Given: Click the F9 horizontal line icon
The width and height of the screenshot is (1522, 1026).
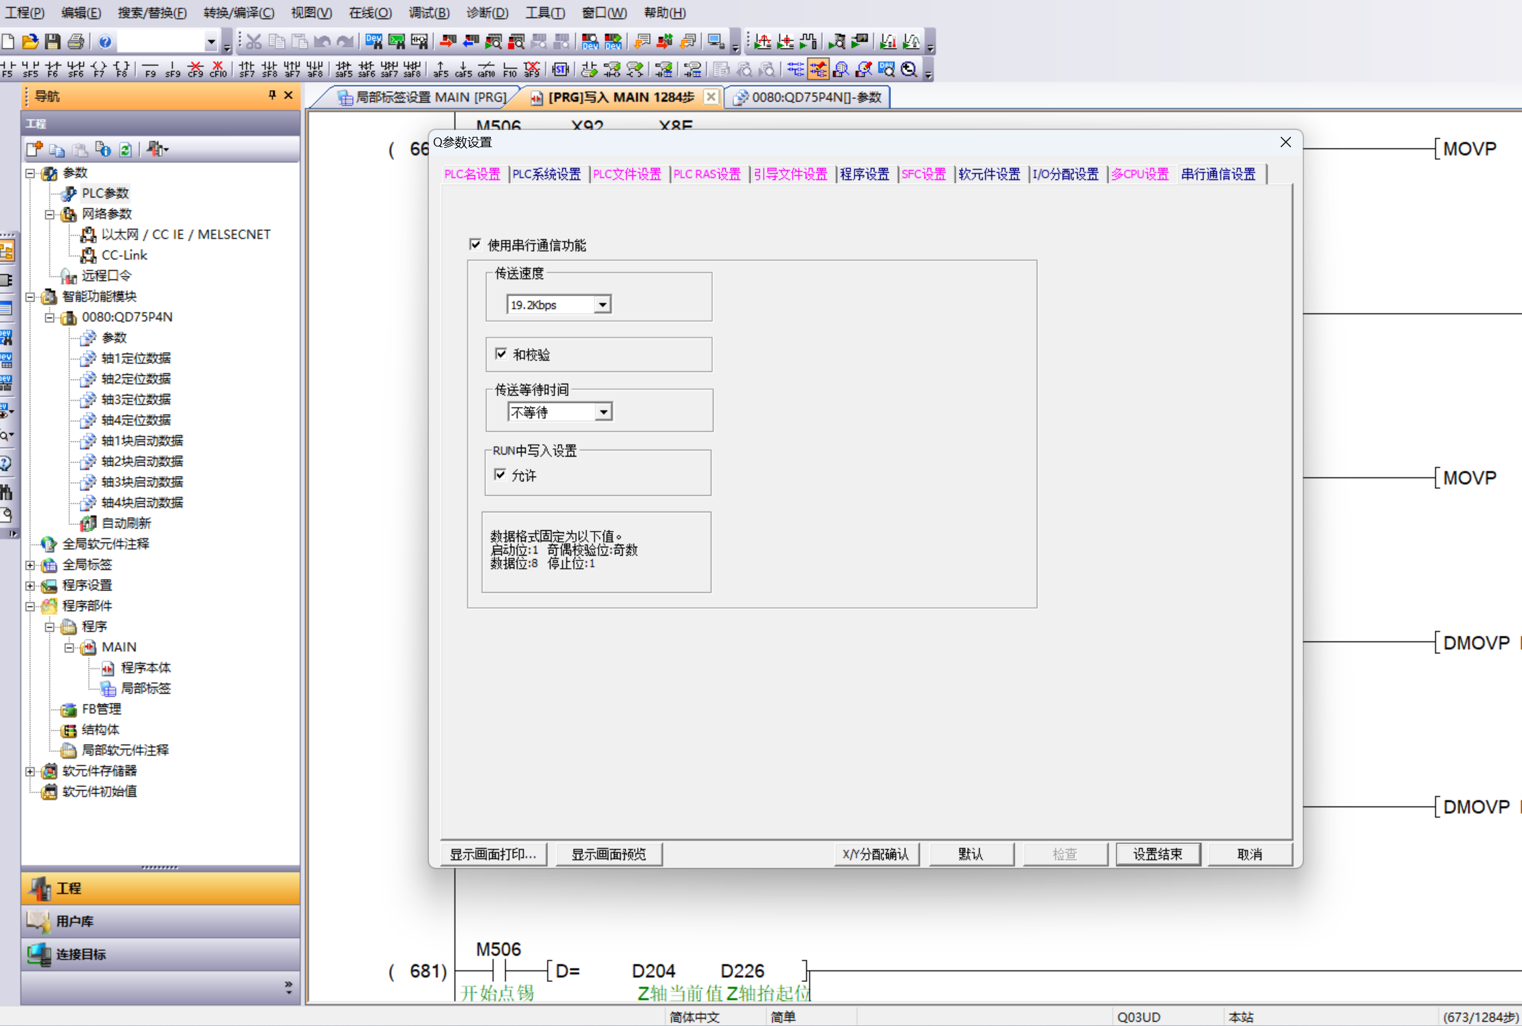Looking at the screenshot, I should coord(150,69).
